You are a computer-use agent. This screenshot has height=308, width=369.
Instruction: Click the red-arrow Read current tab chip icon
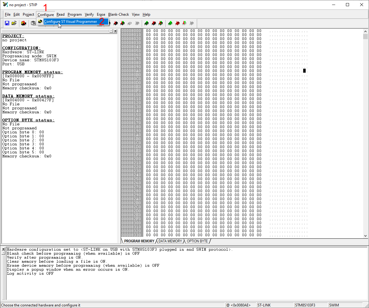point(116,23)
